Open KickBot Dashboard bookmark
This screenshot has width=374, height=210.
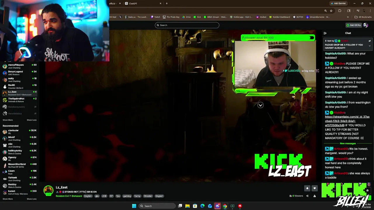280,17
